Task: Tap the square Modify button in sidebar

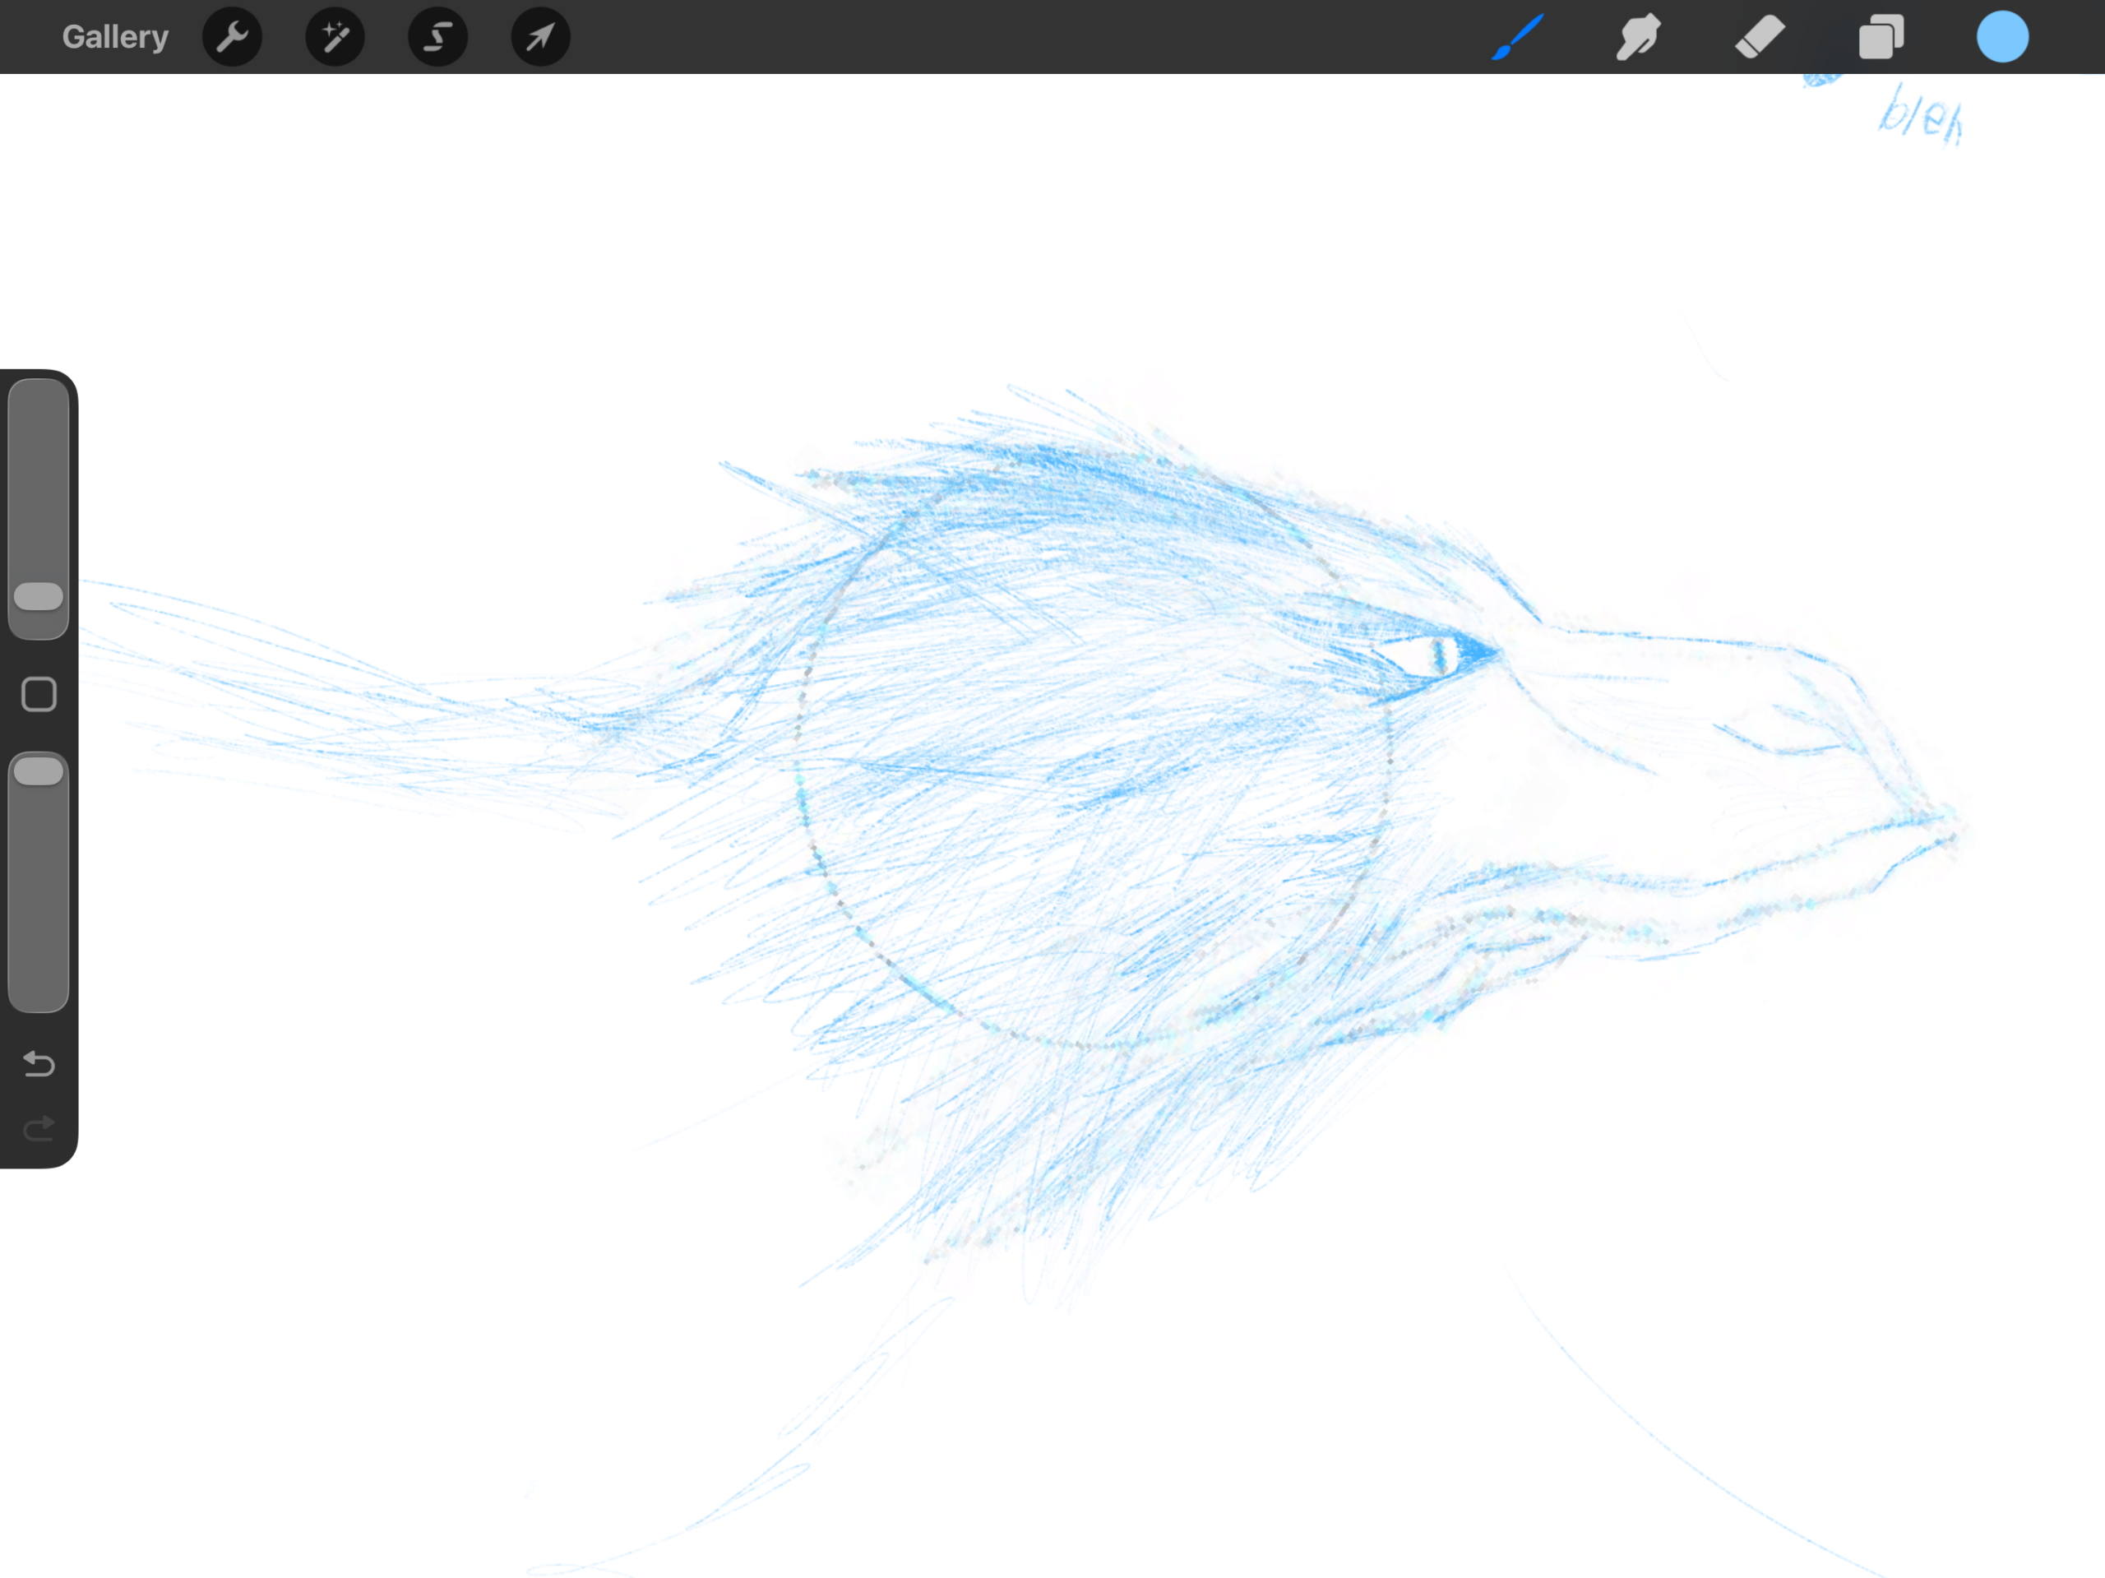Action: pyautogui.click(x=39, y=695)
